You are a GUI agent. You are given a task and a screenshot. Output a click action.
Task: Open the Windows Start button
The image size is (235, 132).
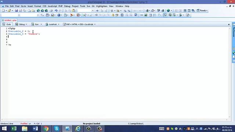click(x=4, y=129)
